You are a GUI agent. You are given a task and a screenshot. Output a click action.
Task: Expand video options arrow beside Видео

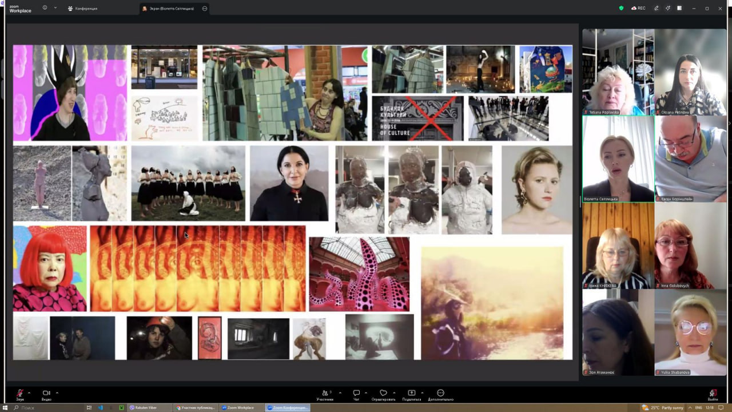(x=57, y=393)
